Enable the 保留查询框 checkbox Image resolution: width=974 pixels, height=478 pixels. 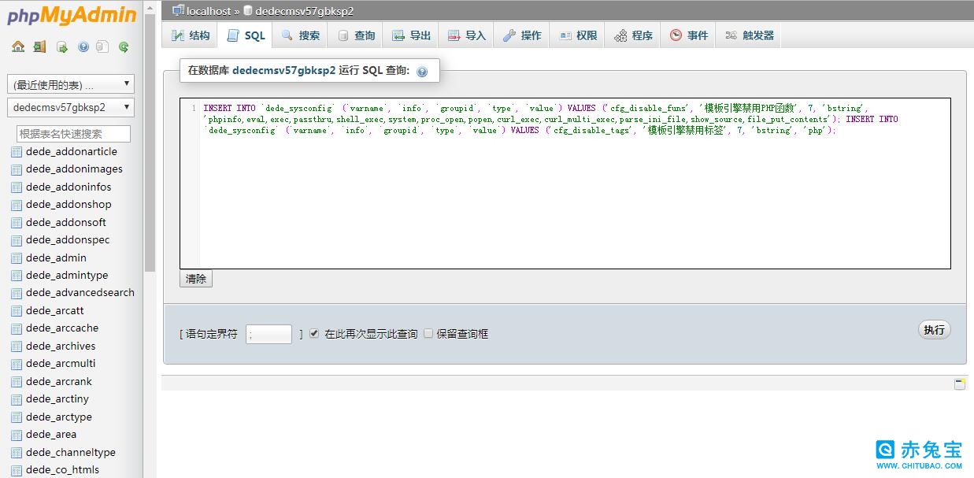tap(428, 333)
